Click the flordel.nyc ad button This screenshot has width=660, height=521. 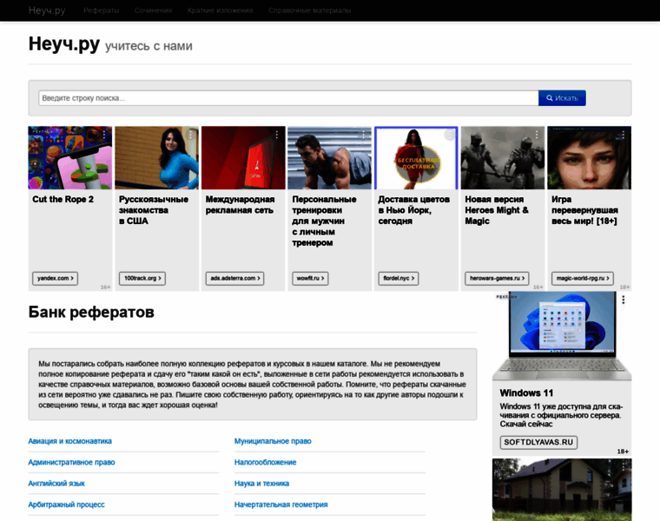(399, 278)
